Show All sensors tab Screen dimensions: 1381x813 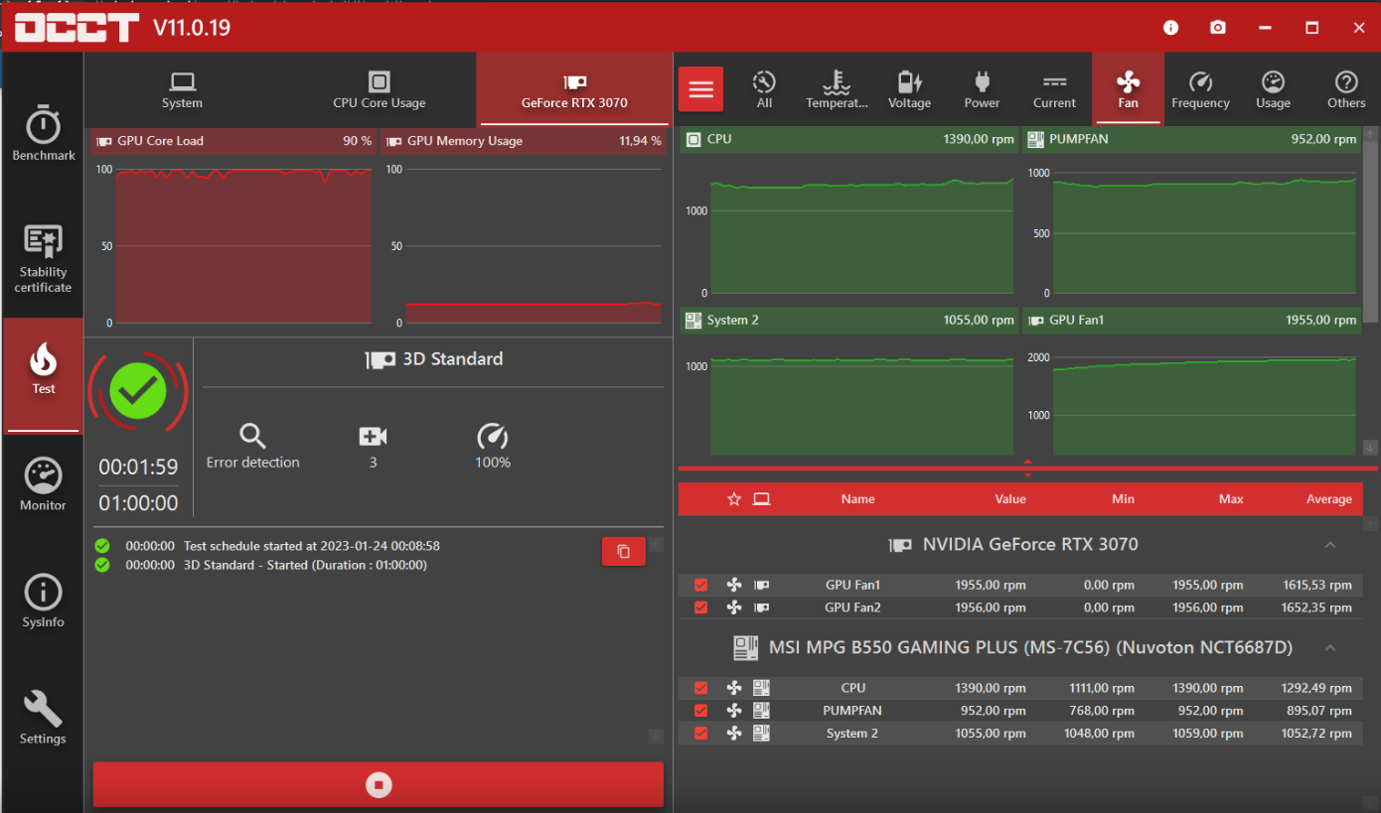coord(764,89)
